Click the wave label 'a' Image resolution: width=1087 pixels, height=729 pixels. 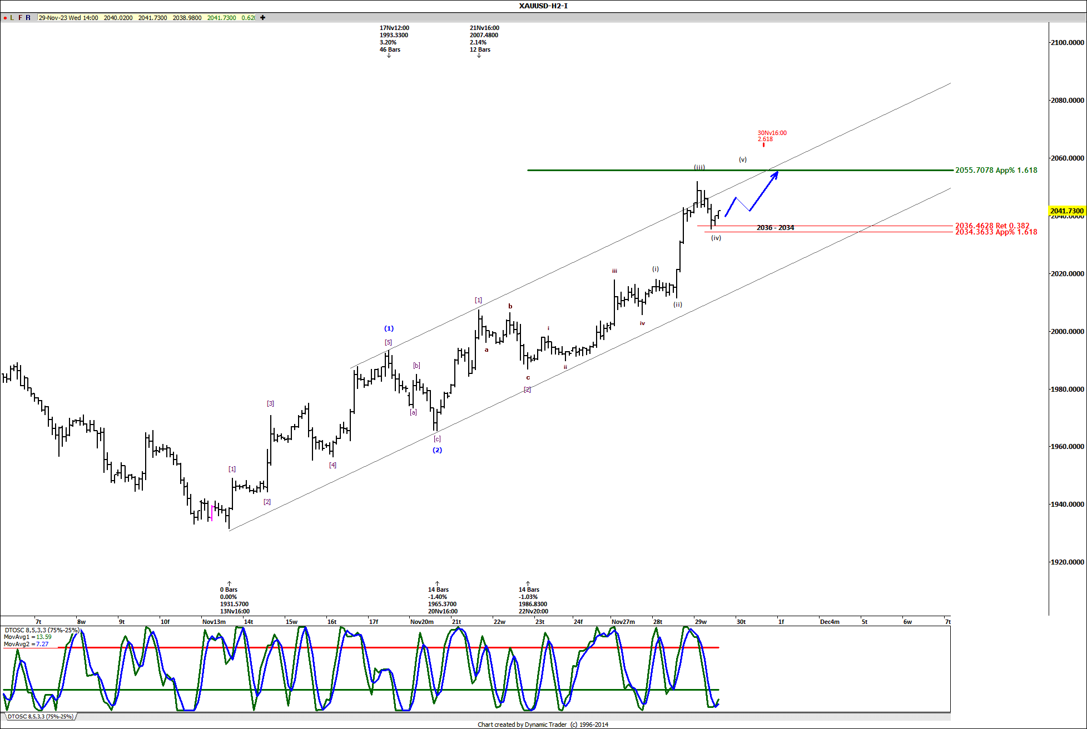click(487, 350)
